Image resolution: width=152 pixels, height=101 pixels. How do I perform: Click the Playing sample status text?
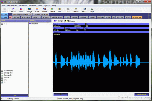coord(13,98)
